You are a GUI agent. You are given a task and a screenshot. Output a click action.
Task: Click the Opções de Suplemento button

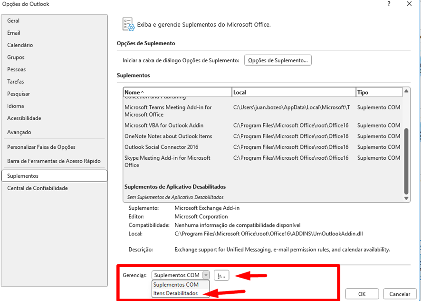click(277, 60)
